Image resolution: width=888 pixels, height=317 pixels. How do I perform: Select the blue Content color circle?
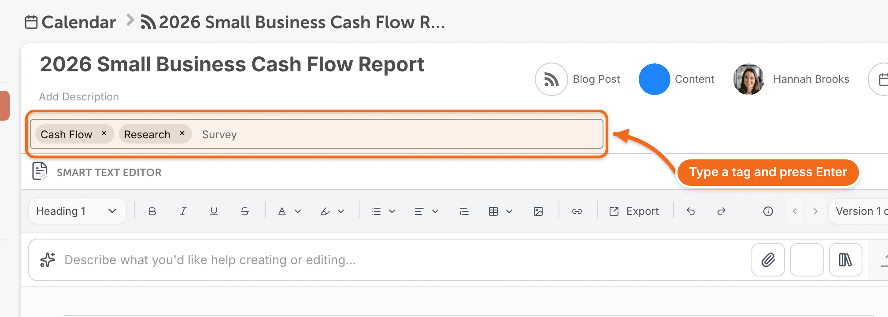click(x=655, y=79)
